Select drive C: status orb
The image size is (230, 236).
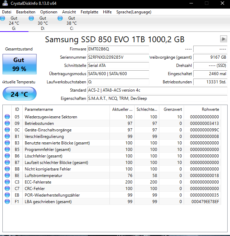pyautogui.click(x=60, y=18)
